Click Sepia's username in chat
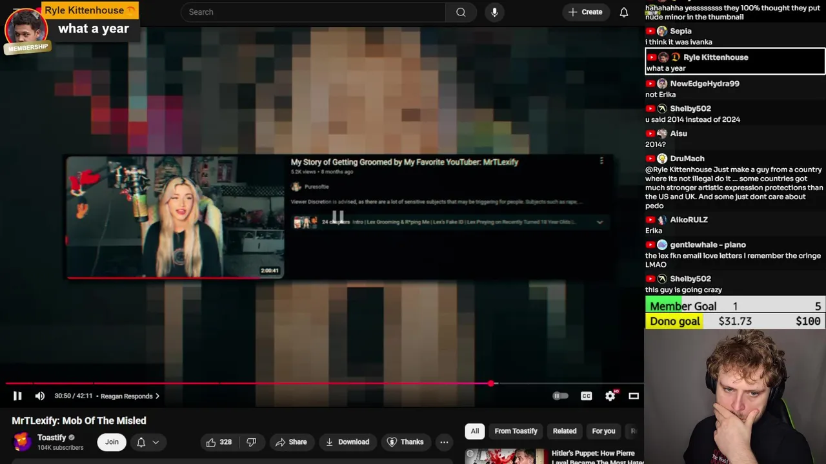The width and height of the screenshot is (826, 464). 681,31
